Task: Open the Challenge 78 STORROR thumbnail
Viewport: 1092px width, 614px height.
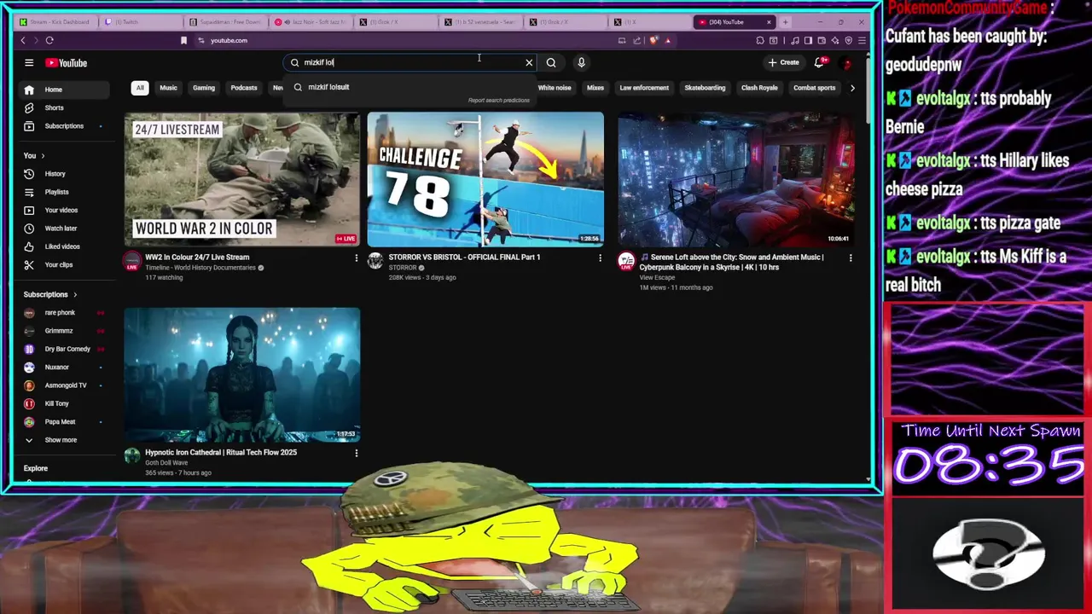Action: pos(485,179)
